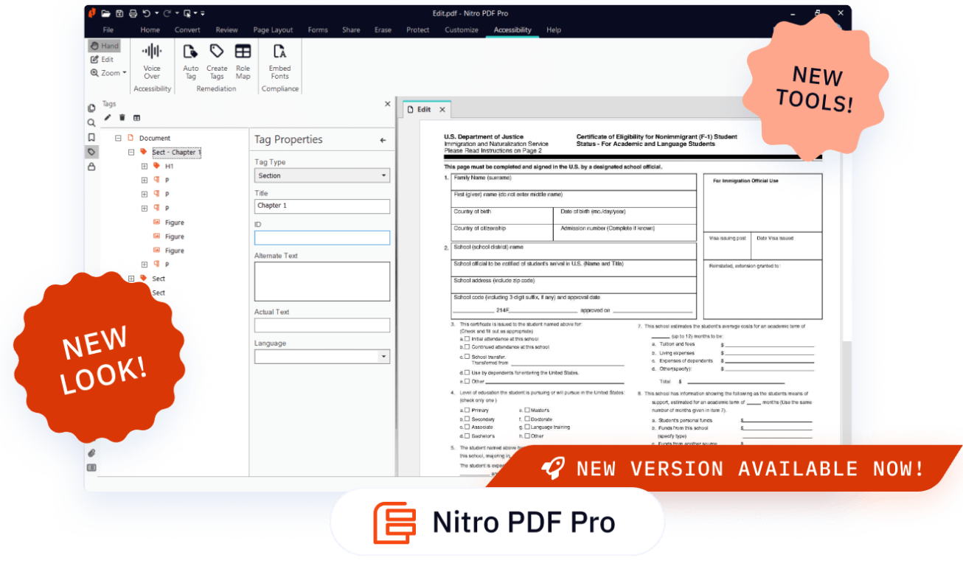Close the Tags panel
The image size is (963, 566).
coord(388,104)
